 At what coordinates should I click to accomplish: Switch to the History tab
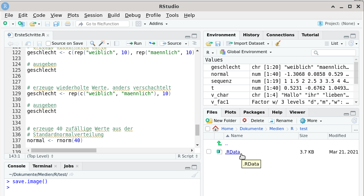click(251, 35)
